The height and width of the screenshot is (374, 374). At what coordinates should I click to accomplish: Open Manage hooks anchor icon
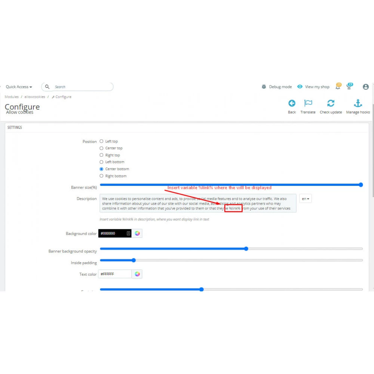pyautogui.click(x=358, y=103)
